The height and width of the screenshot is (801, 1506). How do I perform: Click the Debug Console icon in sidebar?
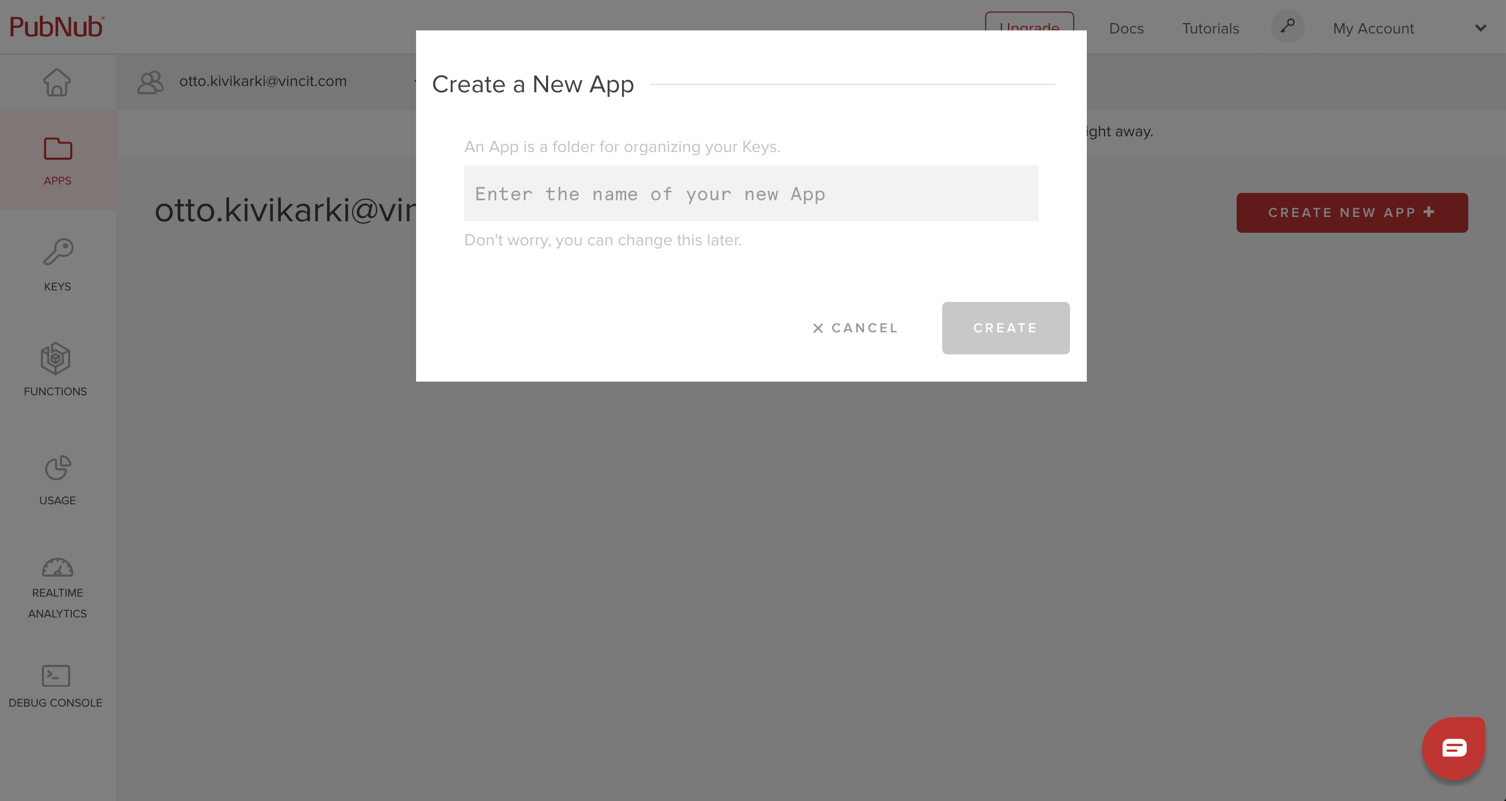[x=56, y=676]
